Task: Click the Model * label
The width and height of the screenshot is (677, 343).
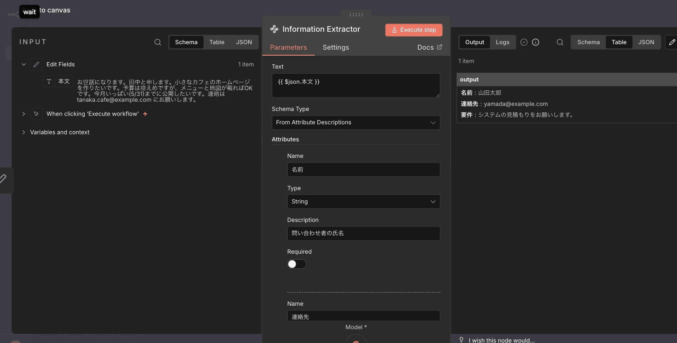Action: pyautogui.click(x=356, y=327)
